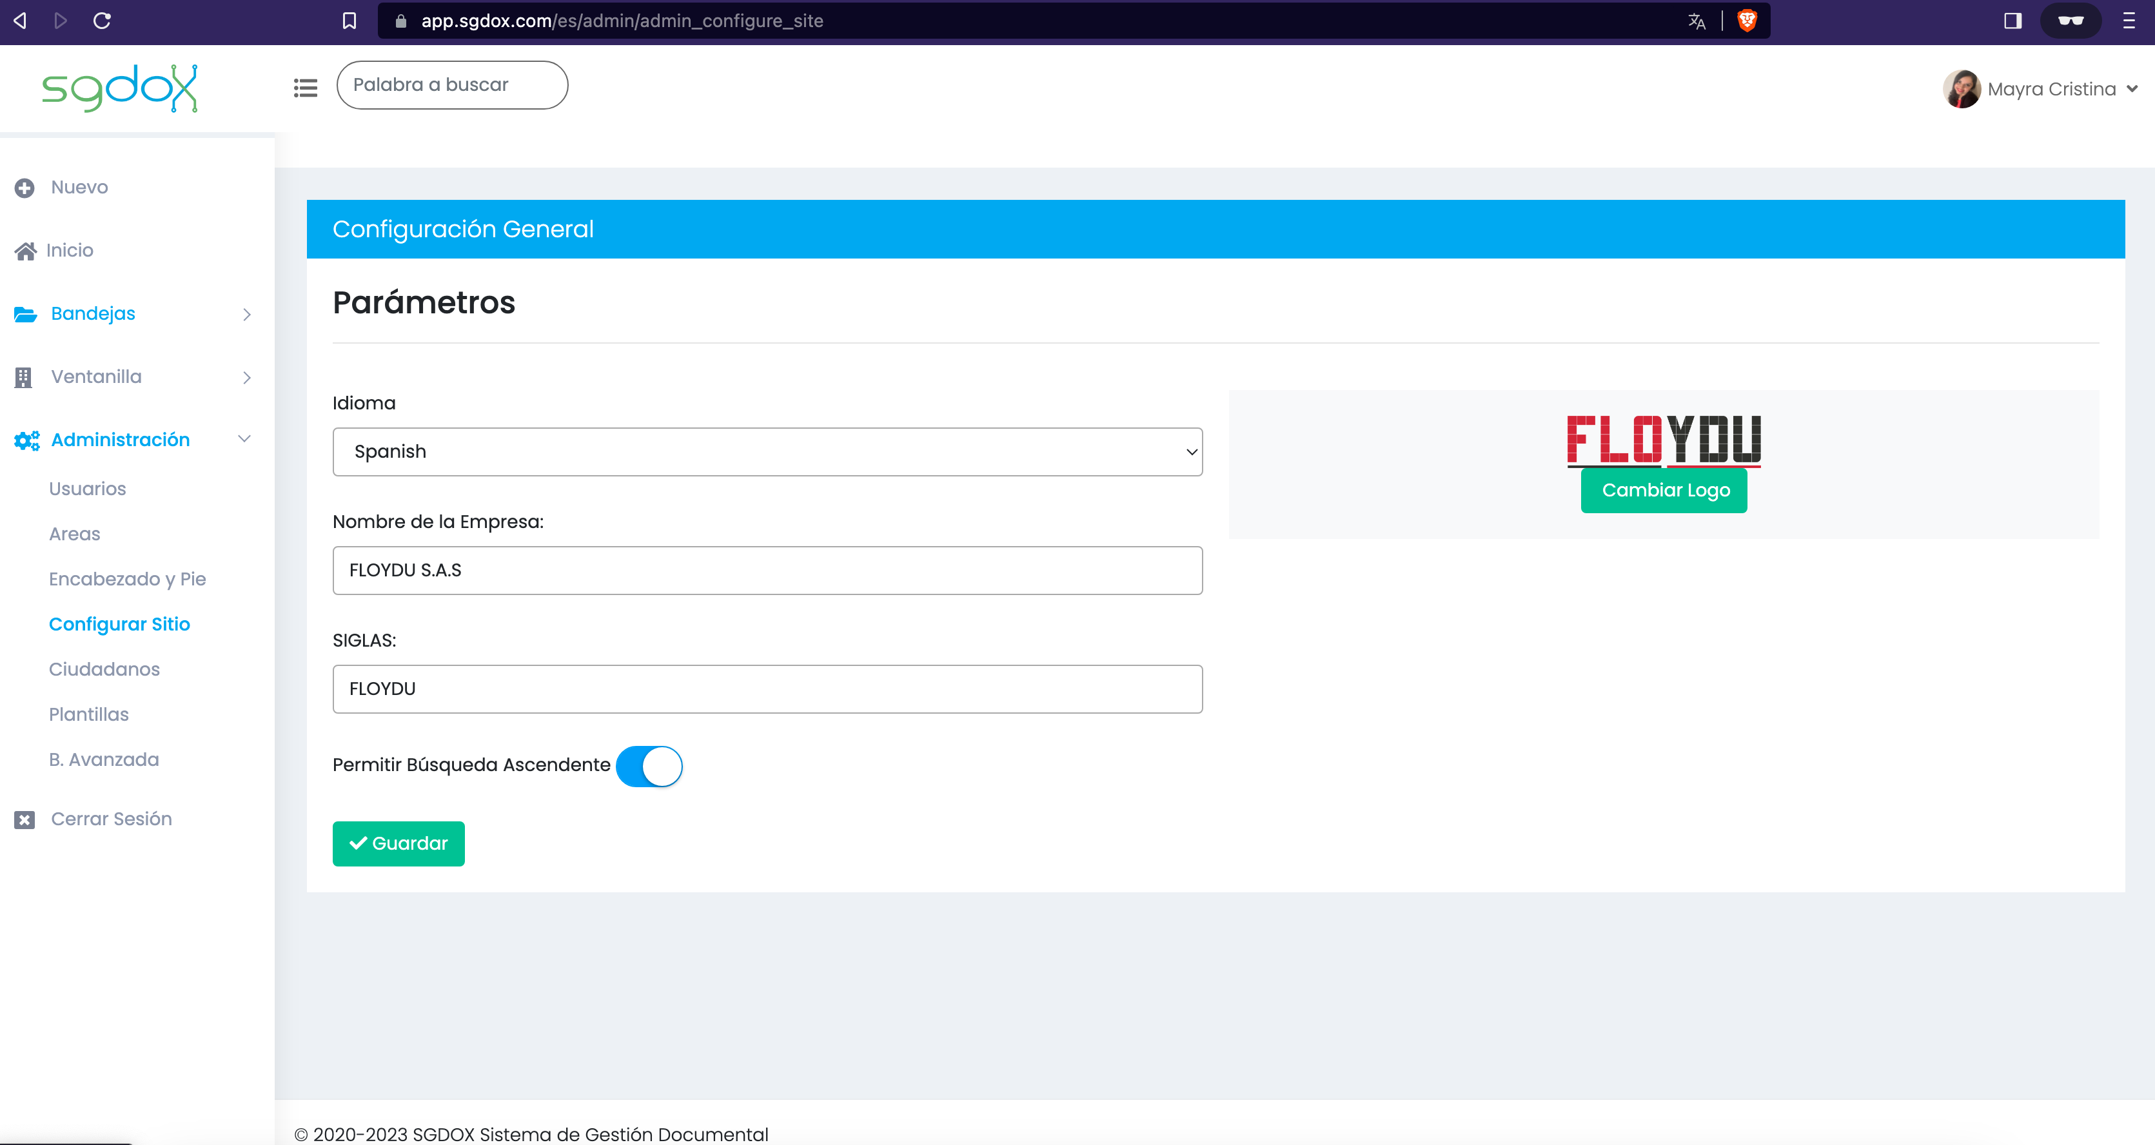Click the hamburger menu list icon
This screenshot has width=2155, height=1145.
[306, 88]
